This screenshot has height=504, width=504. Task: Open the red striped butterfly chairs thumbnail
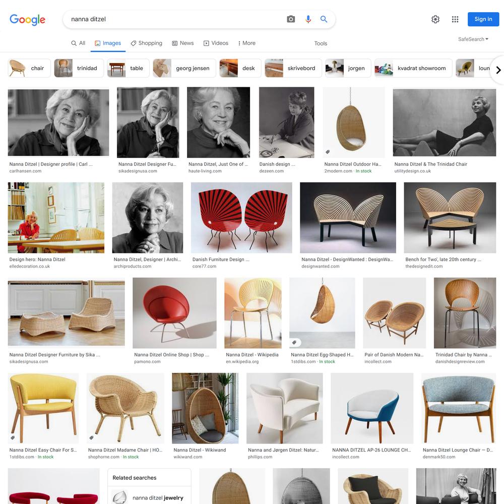point(241,218)
